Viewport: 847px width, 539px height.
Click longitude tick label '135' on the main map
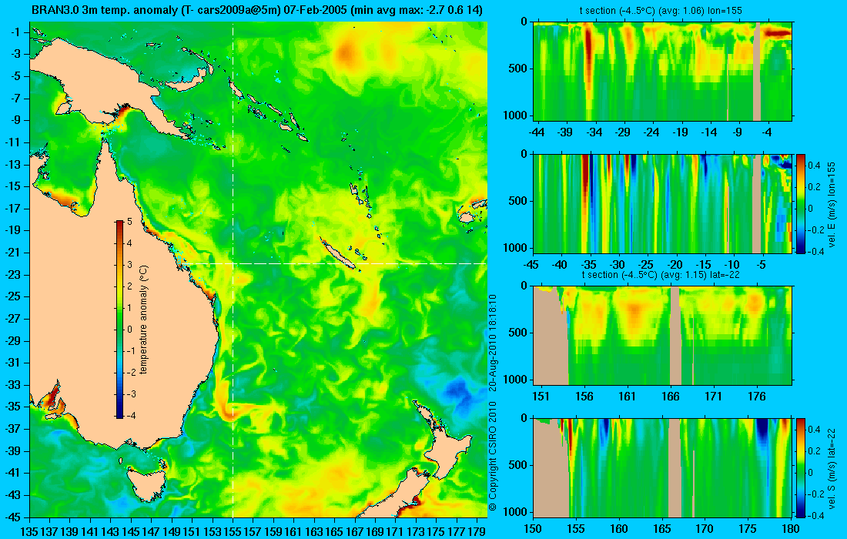(29, 531)
